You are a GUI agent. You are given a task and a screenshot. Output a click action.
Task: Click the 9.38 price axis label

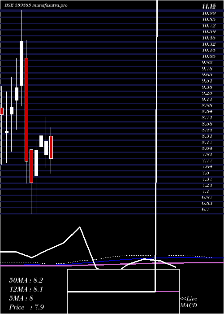click(207, 87)
